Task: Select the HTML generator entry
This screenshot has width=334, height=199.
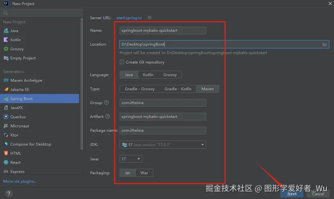Action: 39,153
